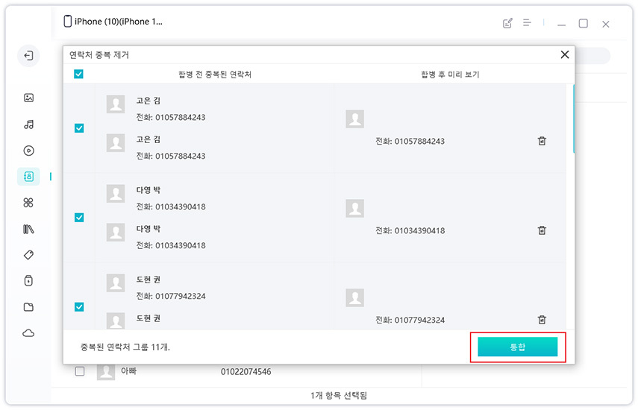Click the merged avatar for 01077942324
The height and width of the screenshot is (410, 638).
pyautogui.click(x=354, y=298)
